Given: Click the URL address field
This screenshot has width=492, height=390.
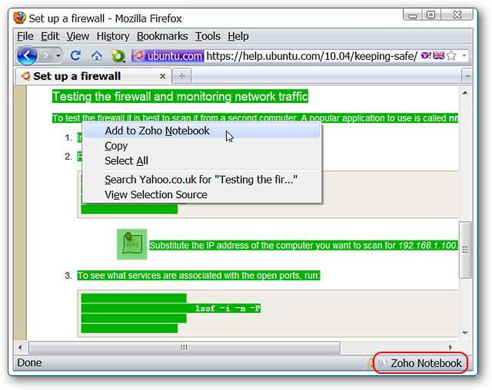Looking at the screenshot, I should (x=311, y=56).
